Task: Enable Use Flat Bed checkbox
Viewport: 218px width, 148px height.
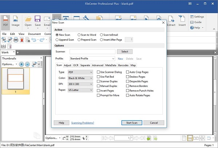Action: point(98,77)
